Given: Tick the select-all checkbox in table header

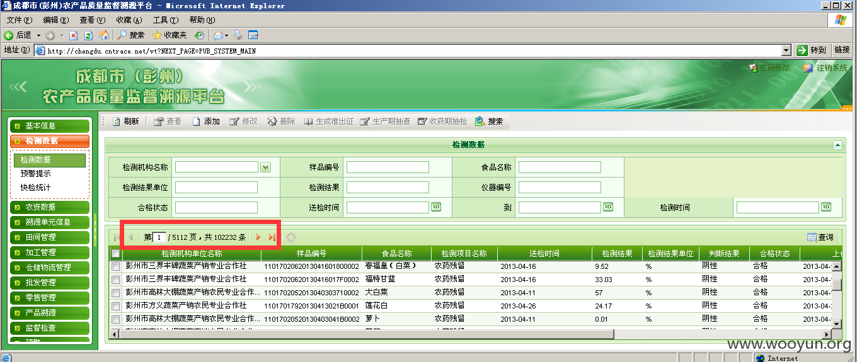Looking at the screenshot, I should (115, 254).
